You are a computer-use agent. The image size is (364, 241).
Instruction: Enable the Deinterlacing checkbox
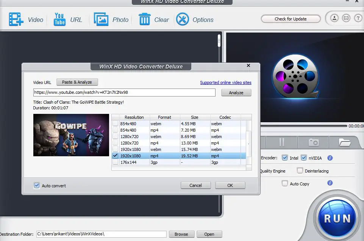pos(300,171)
